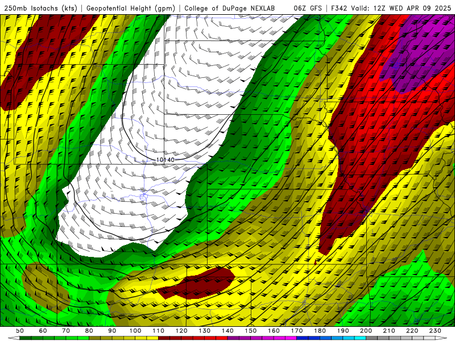Click the 220 value on color scale
This screenshot has height=341, width=455.
tap(412, 331)
